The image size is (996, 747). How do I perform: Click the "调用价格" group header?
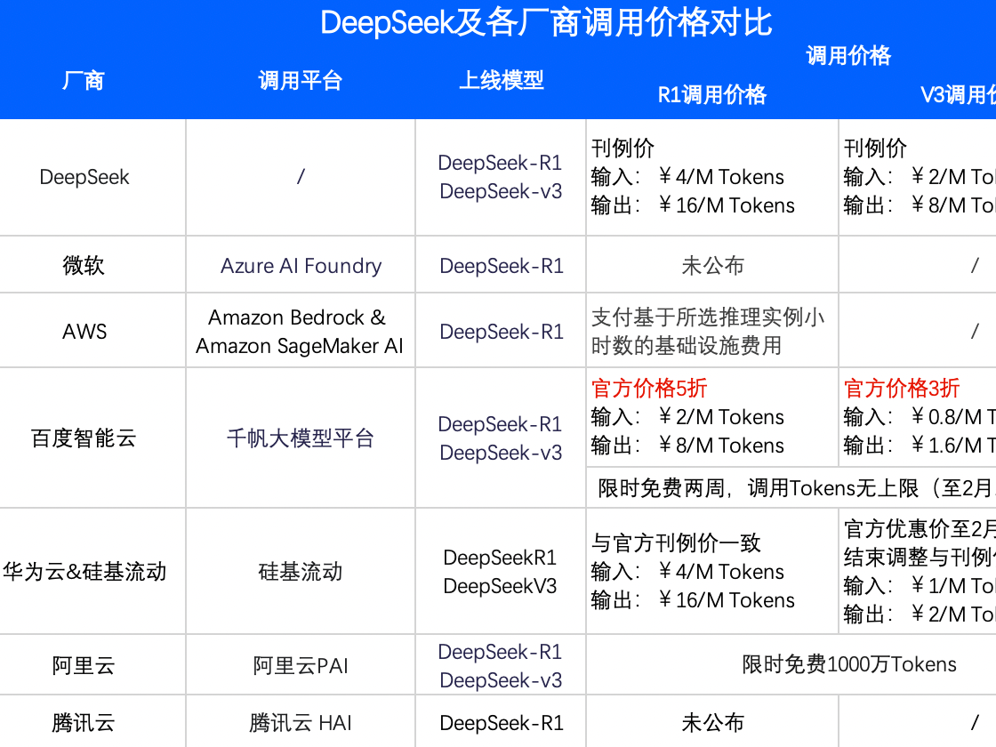pyautogui.click(x=848, y=56)
